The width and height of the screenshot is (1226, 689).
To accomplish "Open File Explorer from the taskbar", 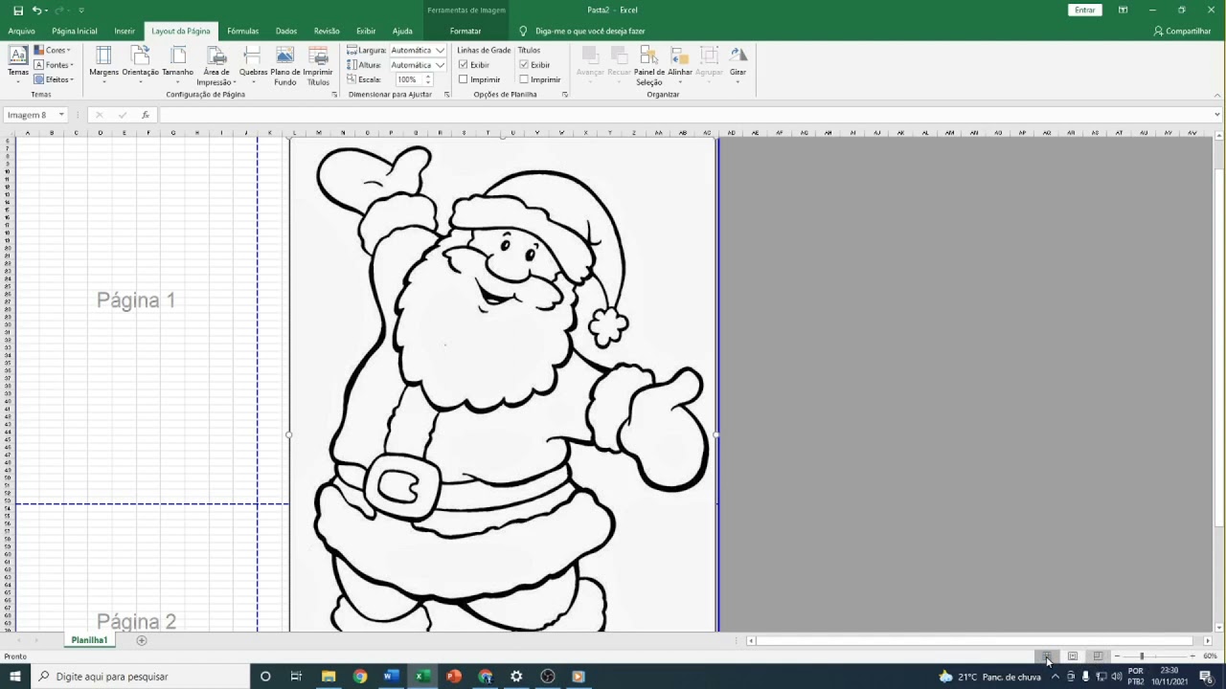I will (x=329, y=677).
